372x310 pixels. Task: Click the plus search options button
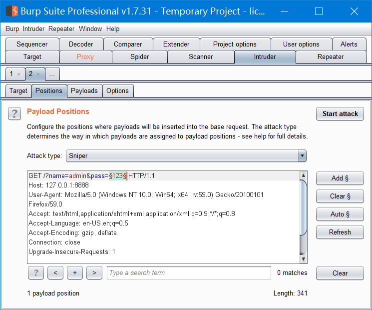(75, 272)
